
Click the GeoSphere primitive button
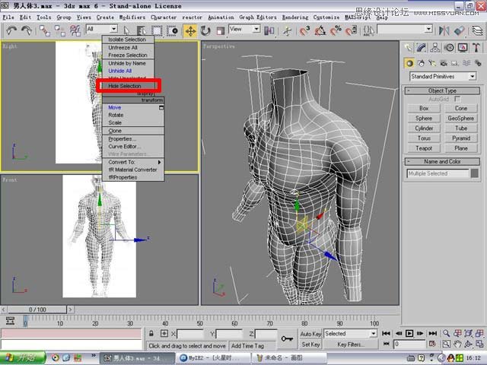coord(461,119)
